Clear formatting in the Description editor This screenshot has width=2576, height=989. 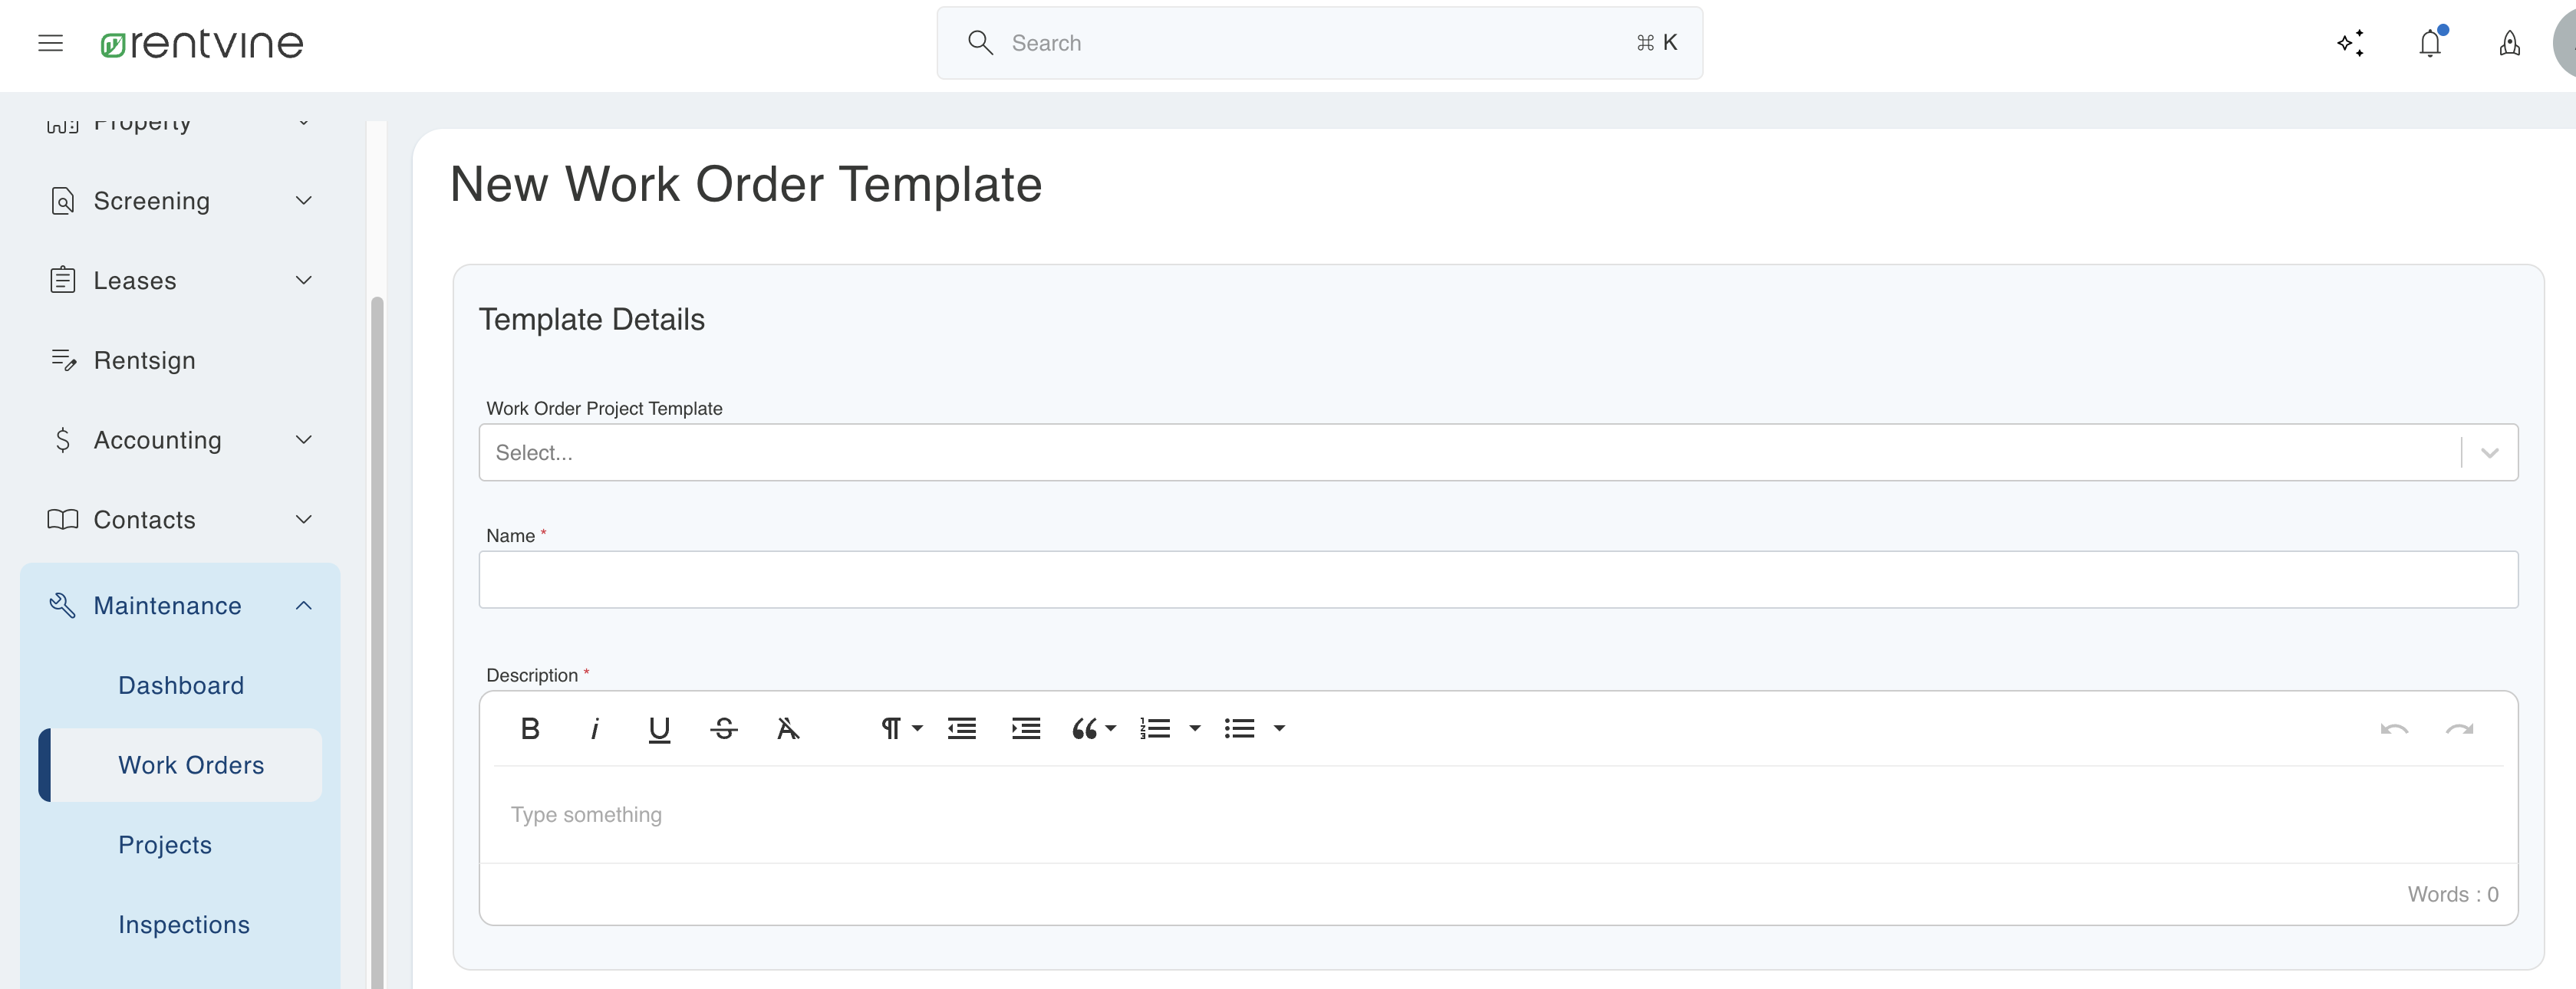[x=788, y=729]
